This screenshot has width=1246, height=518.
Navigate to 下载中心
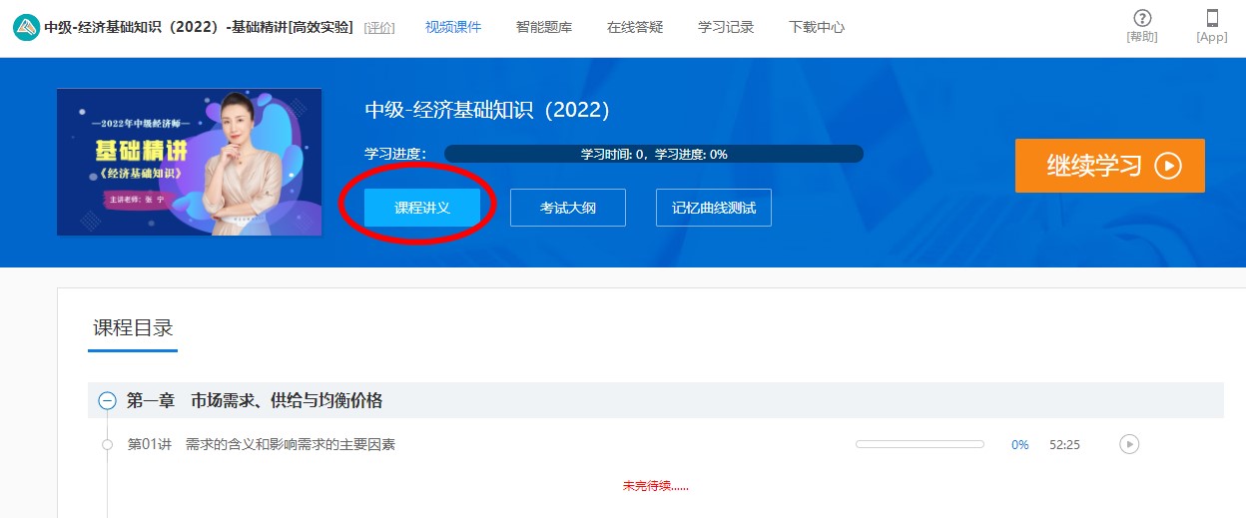coord(817,27)
